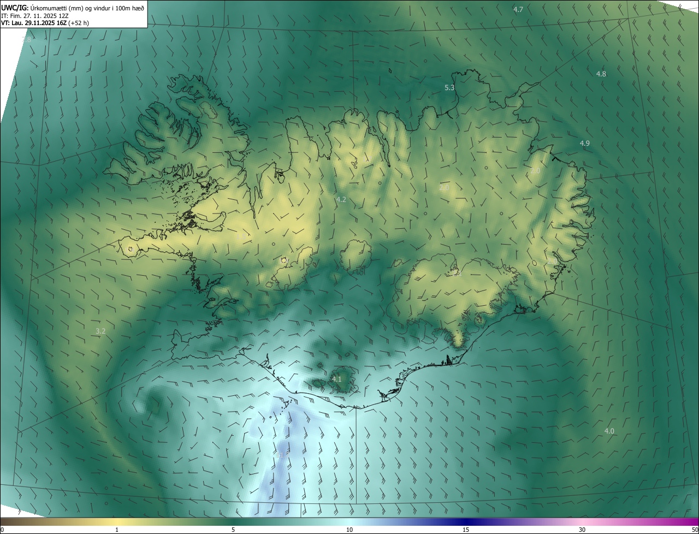This screenshot has height=534, width=699.
Task: Select the 5.3 value label
Action: (x=449, y=87)
